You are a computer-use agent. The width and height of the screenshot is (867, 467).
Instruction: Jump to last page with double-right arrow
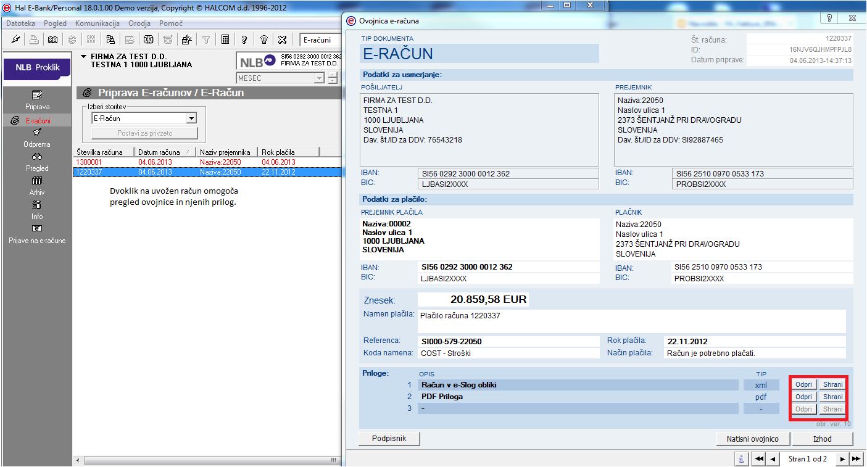(x=856, y=459)
